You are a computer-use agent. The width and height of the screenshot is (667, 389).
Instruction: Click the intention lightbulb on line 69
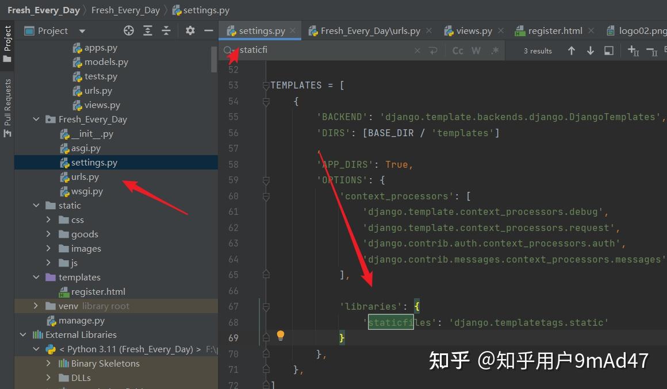click(x=281, y=335)
